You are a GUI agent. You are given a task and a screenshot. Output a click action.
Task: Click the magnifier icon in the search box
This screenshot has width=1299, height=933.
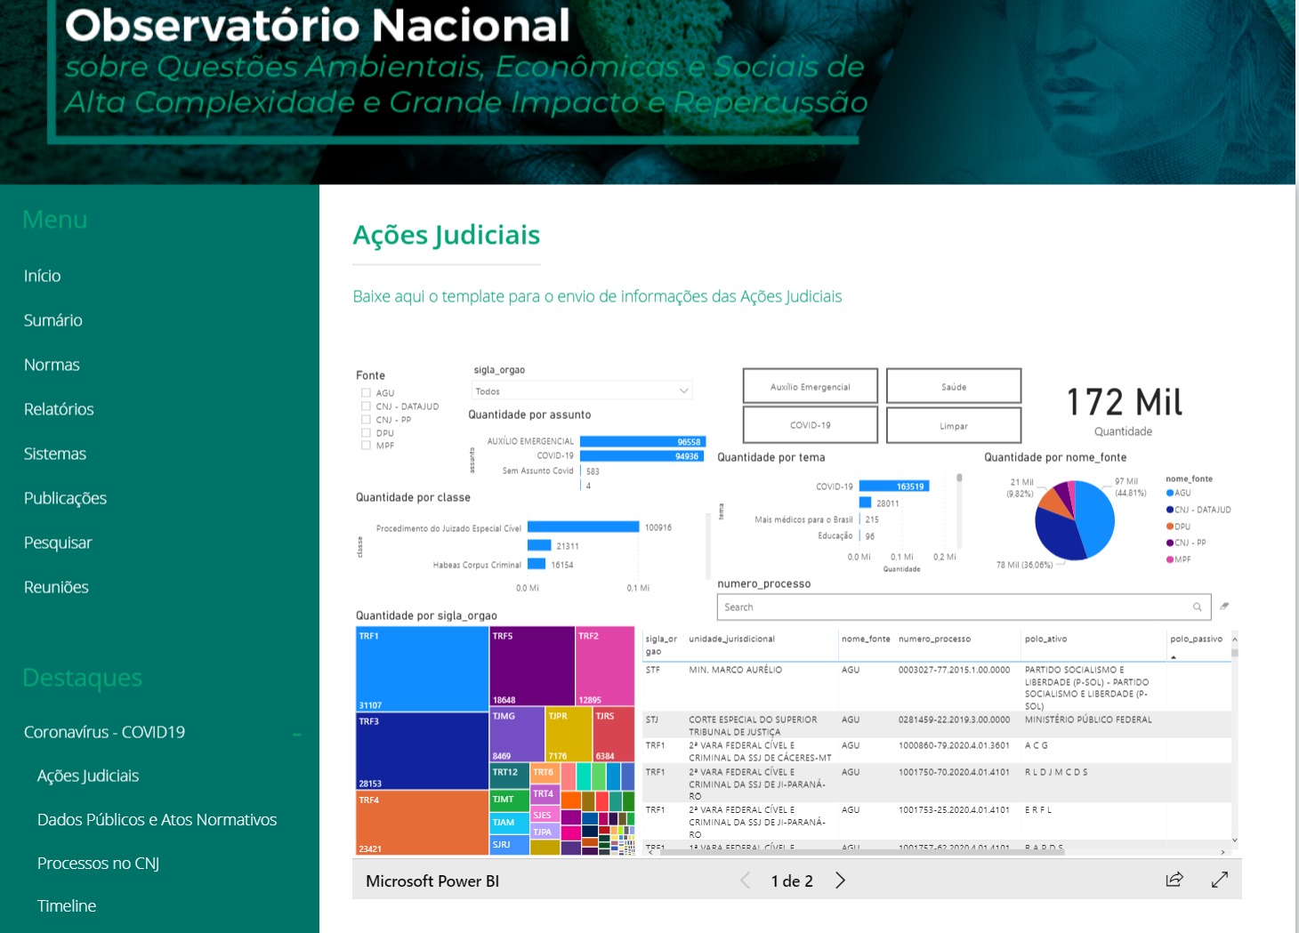click(1198, 607)
